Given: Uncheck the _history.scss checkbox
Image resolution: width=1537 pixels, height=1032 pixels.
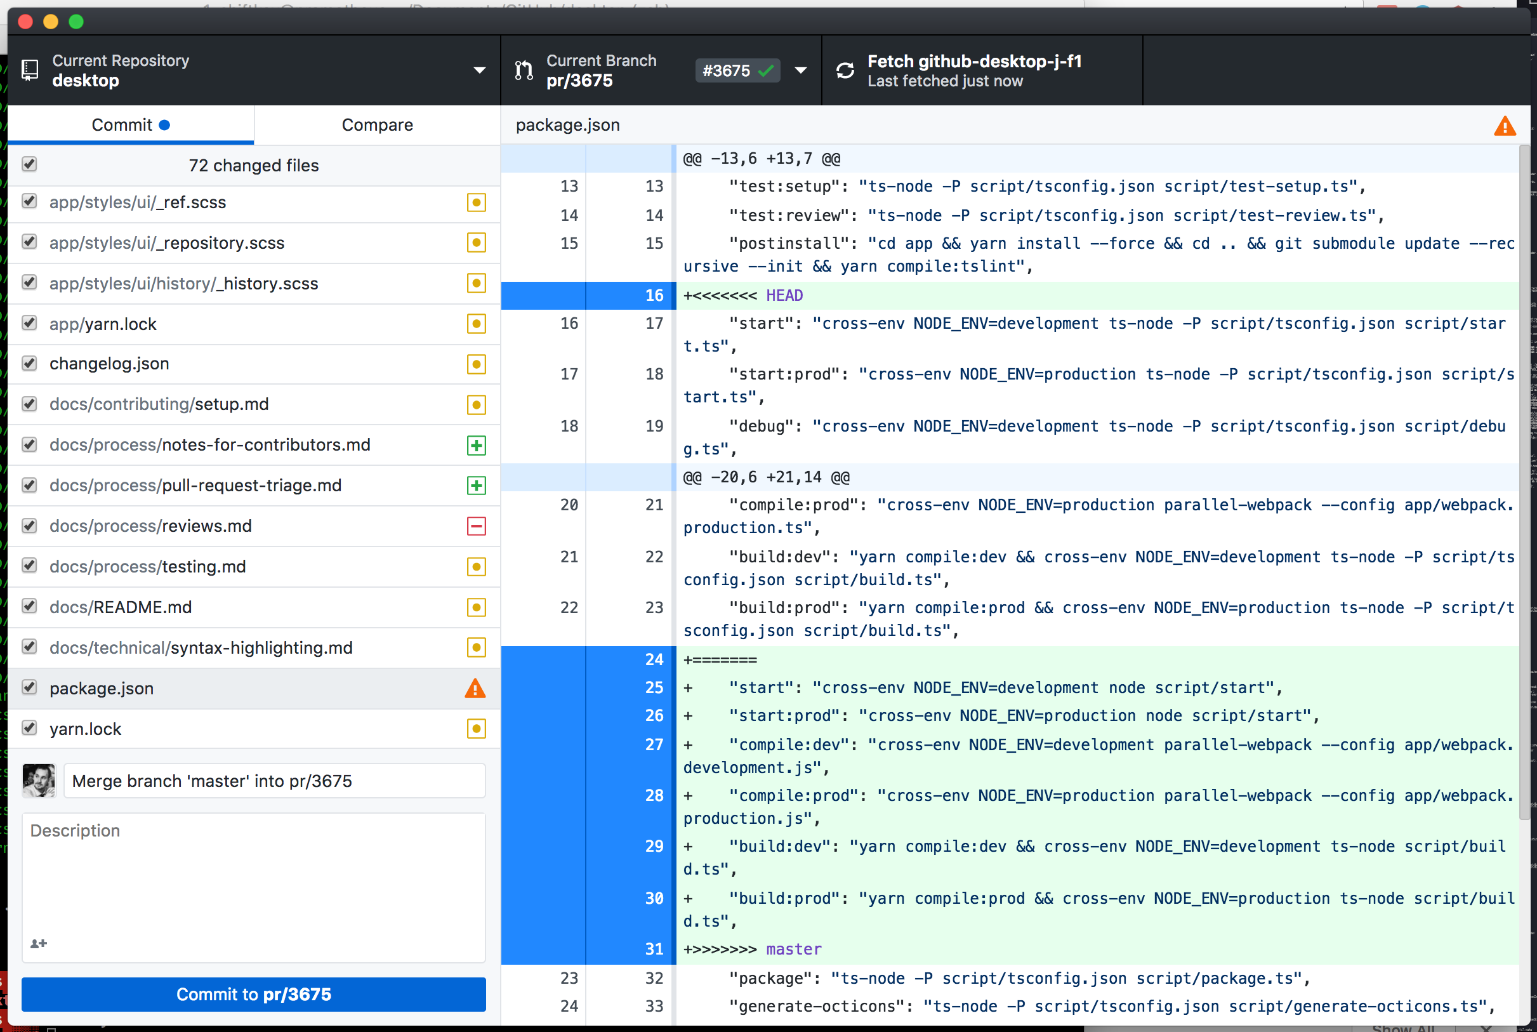Looking at the screenshot, I should click(x=29, y=282).
